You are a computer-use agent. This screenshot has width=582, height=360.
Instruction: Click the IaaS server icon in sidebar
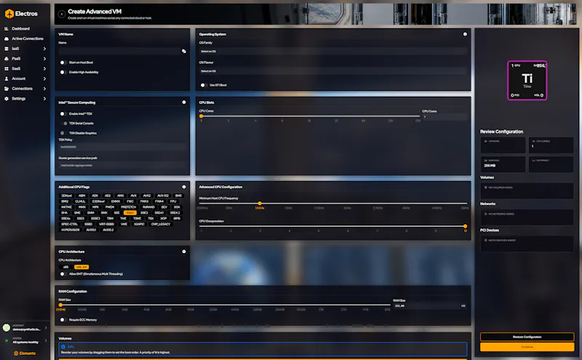(x=7, y=49)
